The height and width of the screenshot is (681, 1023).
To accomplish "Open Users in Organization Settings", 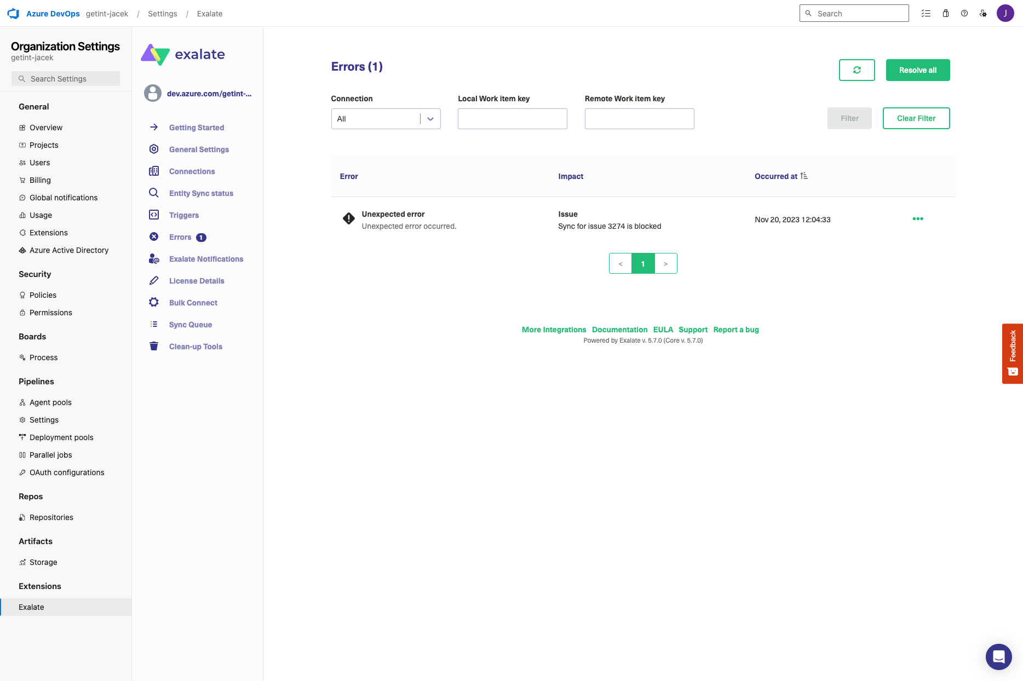I will click(39, 163).
